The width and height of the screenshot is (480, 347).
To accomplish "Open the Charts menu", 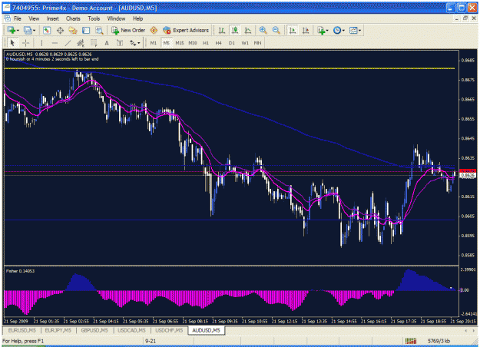I will (73, 18).
